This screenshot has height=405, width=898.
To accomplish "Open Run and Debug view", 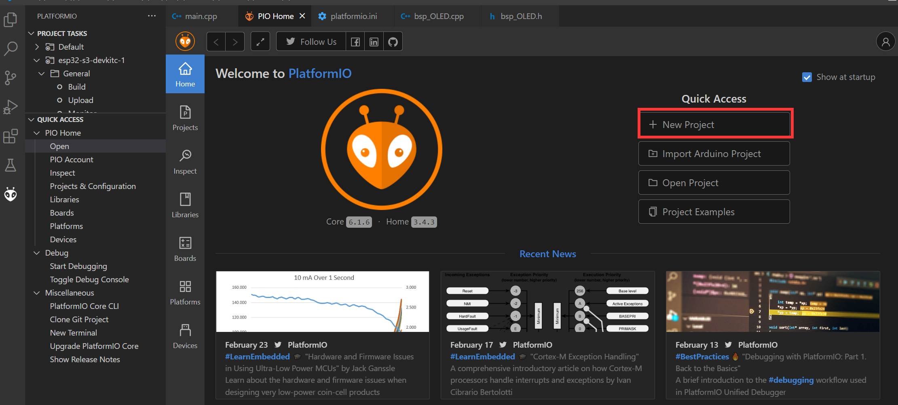I will tap(11, 107).
